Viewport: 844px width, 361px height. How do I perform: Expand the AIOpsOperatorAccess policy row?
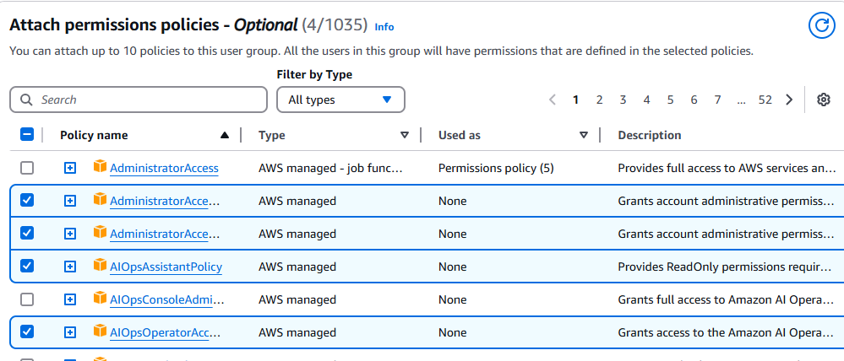[x=70, y=332]
